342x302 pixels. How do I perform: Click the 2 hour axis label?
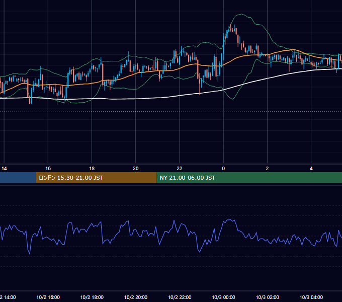tap(267, 169)
